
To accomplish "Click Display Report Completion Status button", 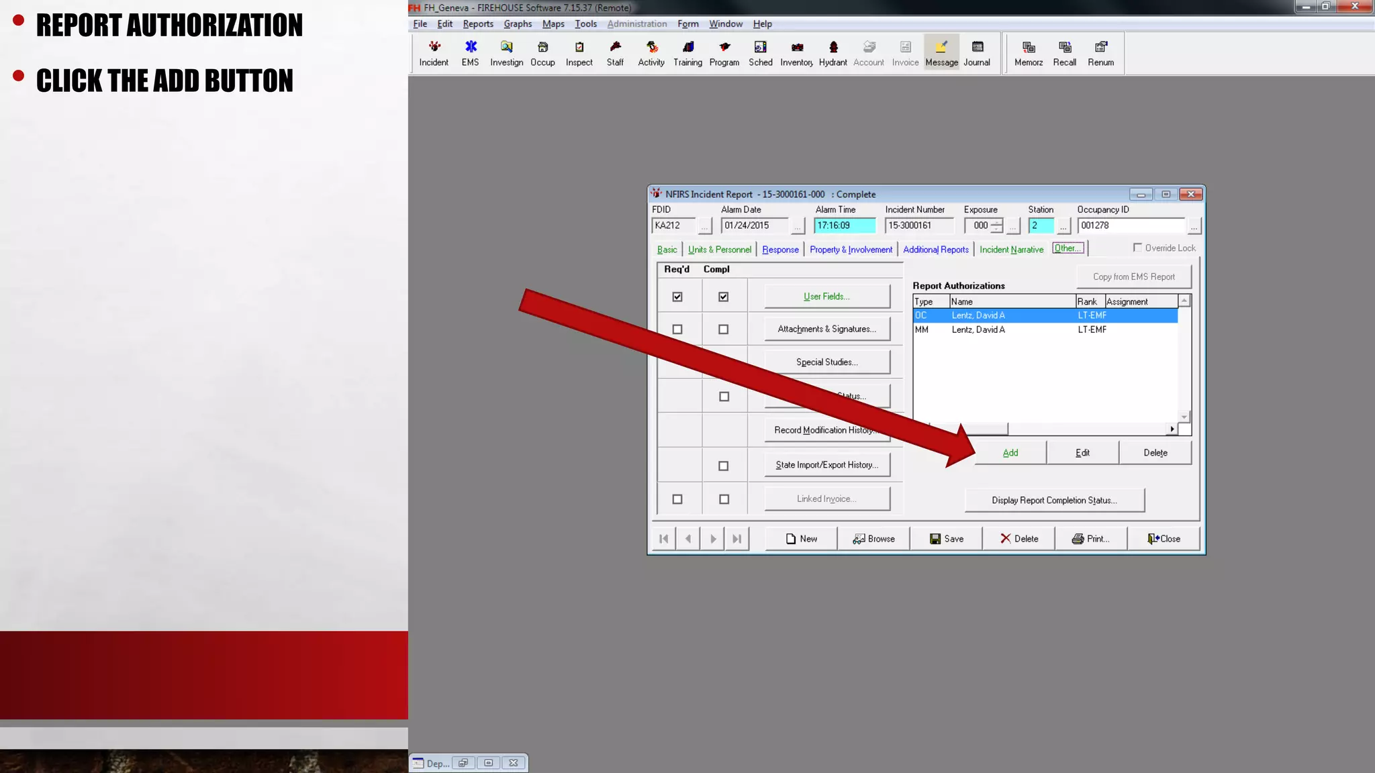I will [x=1054, y=501].
